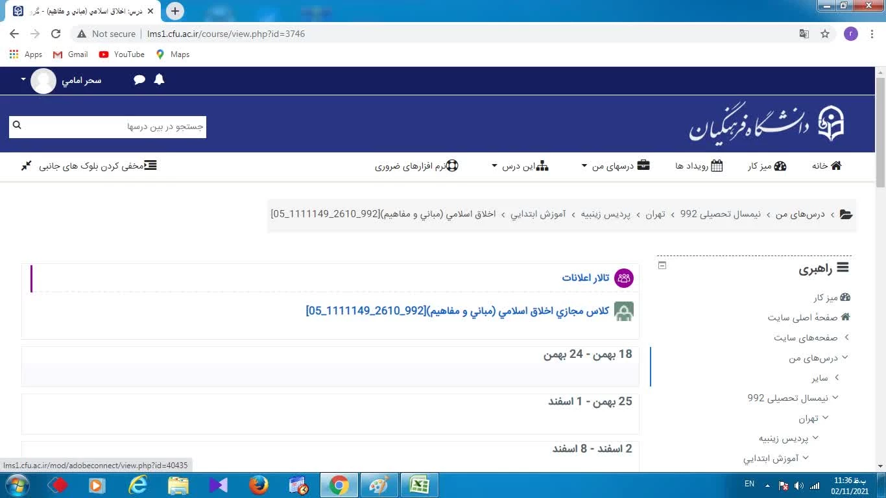Click the Adobe Connect virtual class icon
The image size is (886, 498).
pyautogui.click(x=623, y=311)
